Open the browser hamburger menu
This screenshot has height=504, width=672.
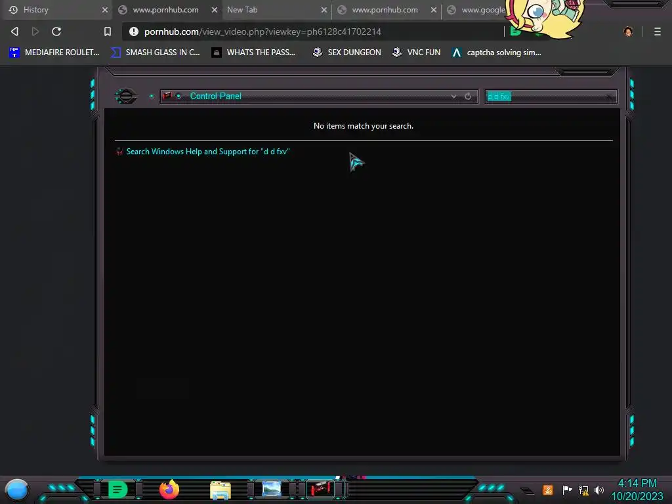pyautogui.click(x=657, y=31)
